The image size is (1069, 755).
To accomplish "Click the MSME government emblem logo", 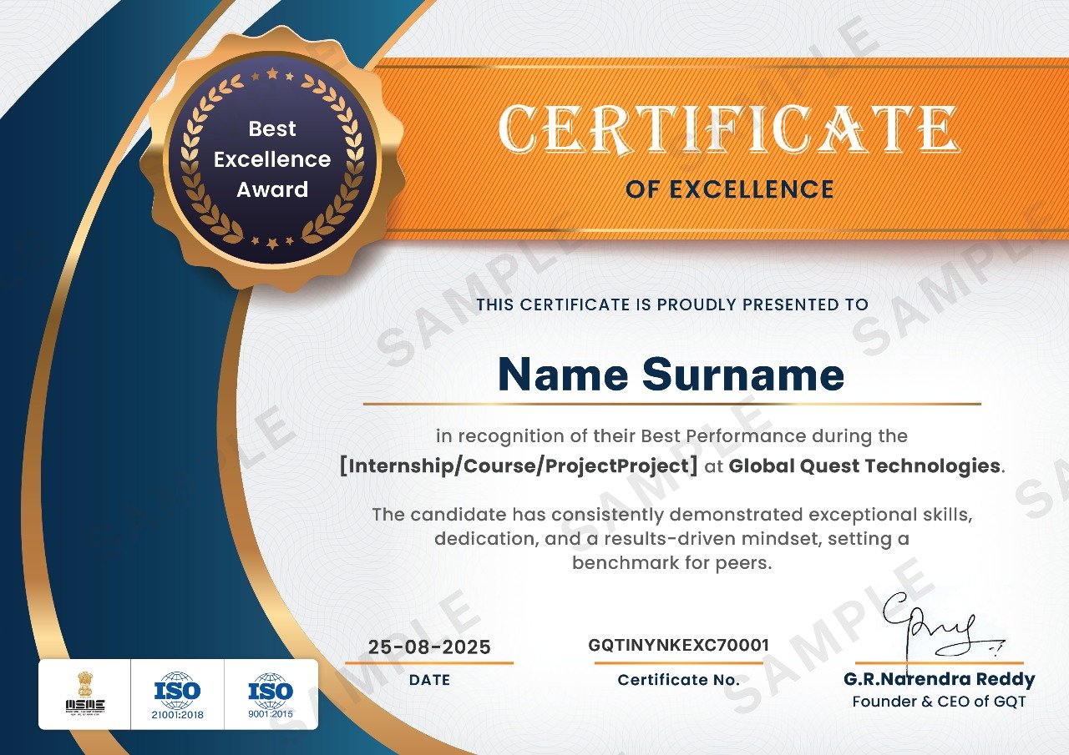I will pyautogui.click(x=85, y=692).
